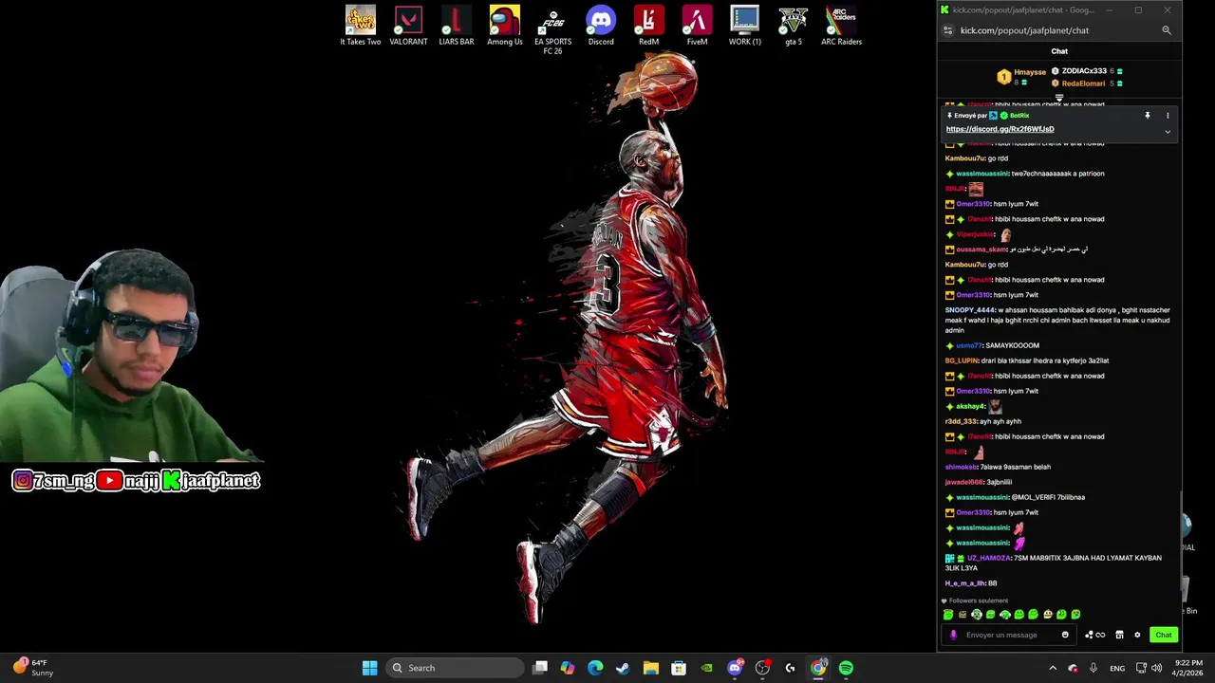Open Logitech G HUB taskbar icon

[x=790, y=668]
